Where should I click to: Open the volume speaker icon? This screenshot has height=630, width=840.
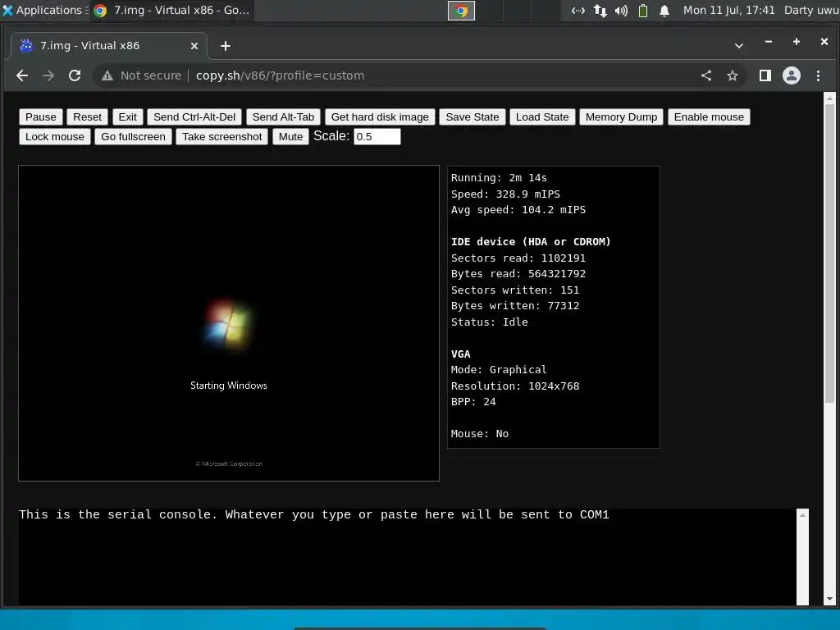[621, 11]
